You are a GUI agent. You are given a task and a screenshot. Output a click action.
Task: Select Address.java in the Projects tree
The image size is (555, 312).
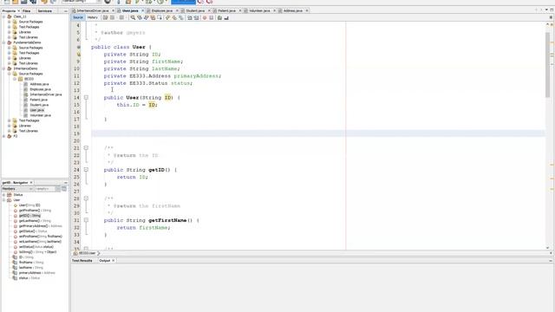[39, 84]
